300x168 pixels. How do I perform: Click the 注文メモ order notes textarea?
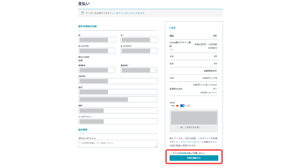(118, 144)
